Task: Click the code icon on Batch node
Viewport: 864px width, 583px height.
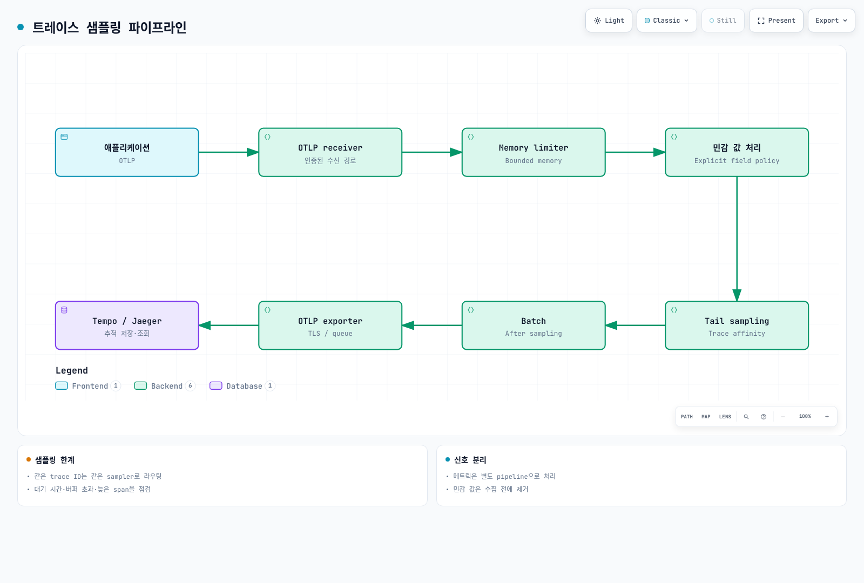Action: (471, 310)
